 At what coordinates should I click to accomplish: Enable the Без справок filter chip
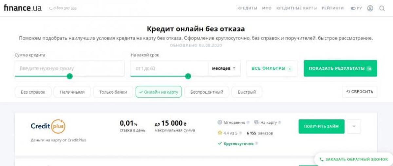point(33,92)
